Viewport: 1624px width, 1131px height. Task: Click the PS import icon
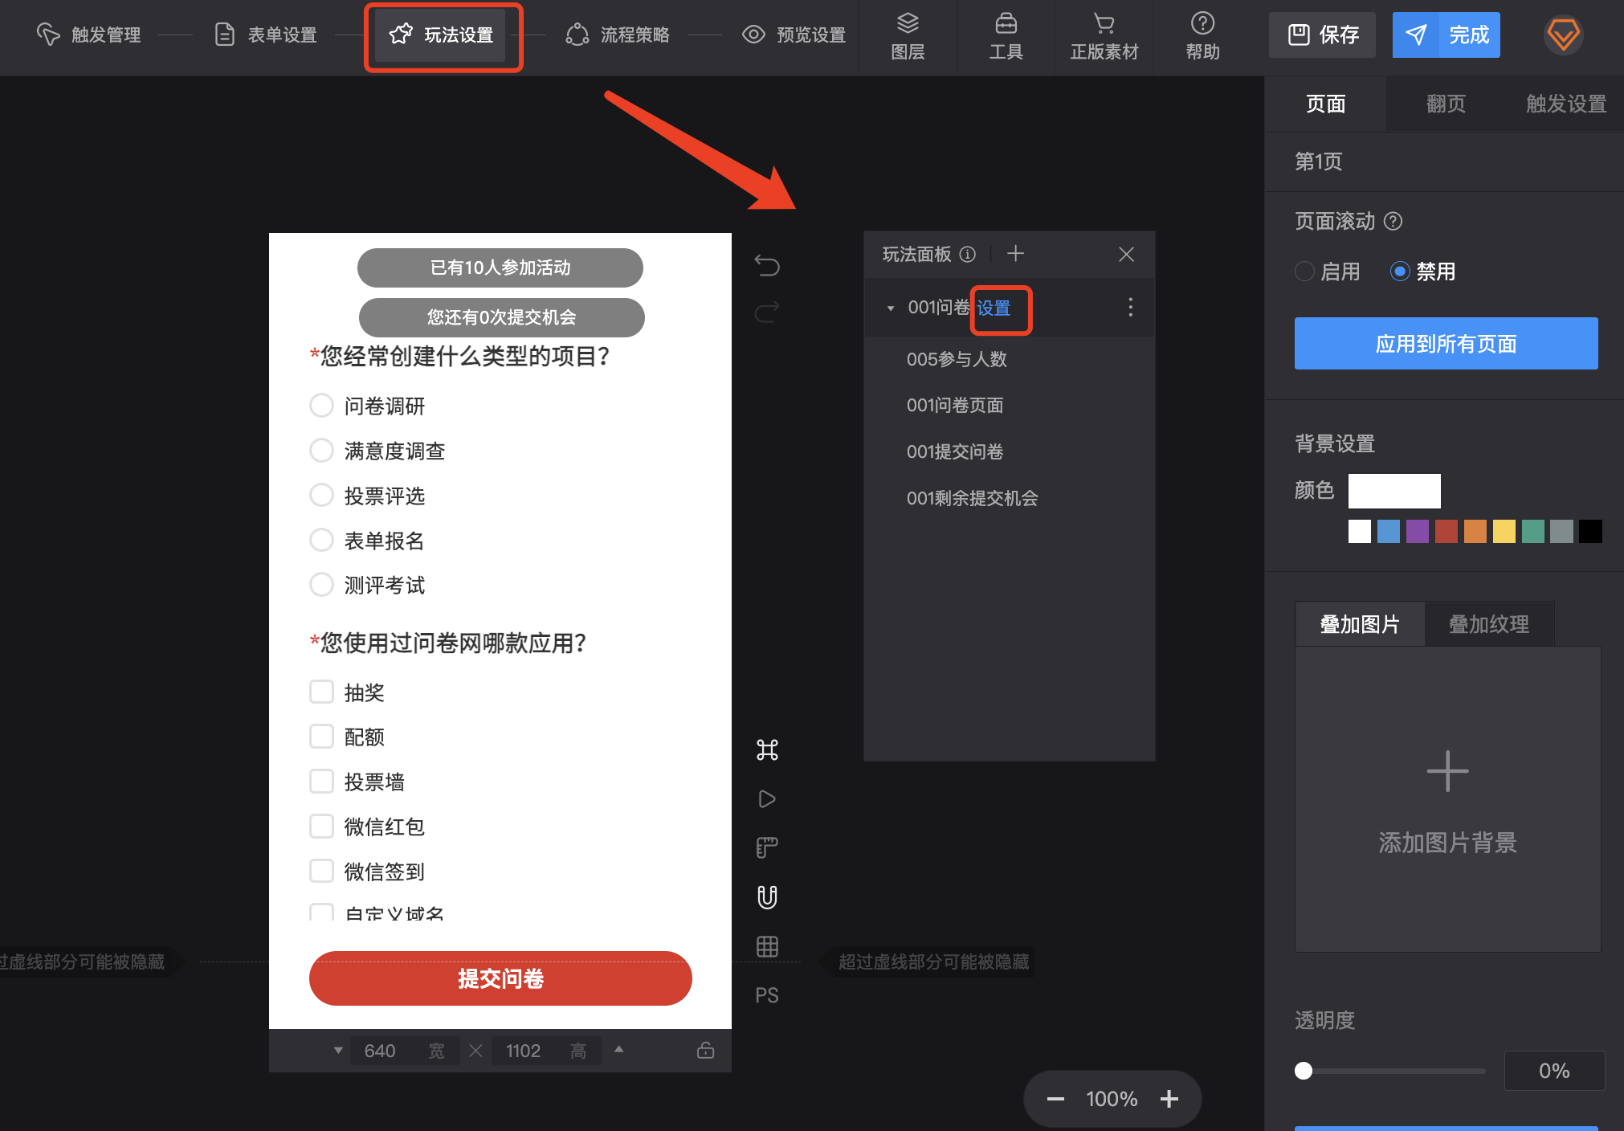[767, 995]
